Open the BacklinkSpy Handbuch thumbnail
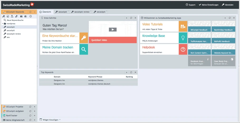The image size is (240, 123). [223, 26]
